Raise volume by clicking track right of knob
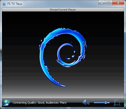126x109 pixels. (x=108, y=103)
